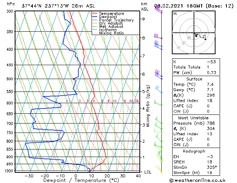
Task: Click the Most Unstable section heading
Action: [193, 118]
